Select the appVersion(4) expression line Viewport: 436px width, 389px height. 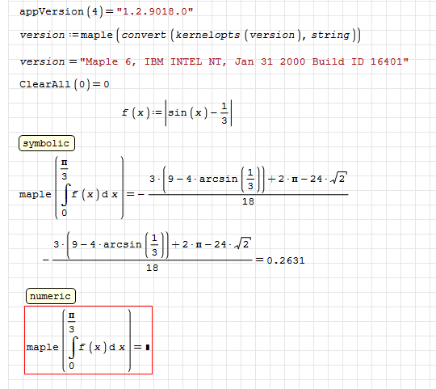pyautogui.click(x=107, y=11)
